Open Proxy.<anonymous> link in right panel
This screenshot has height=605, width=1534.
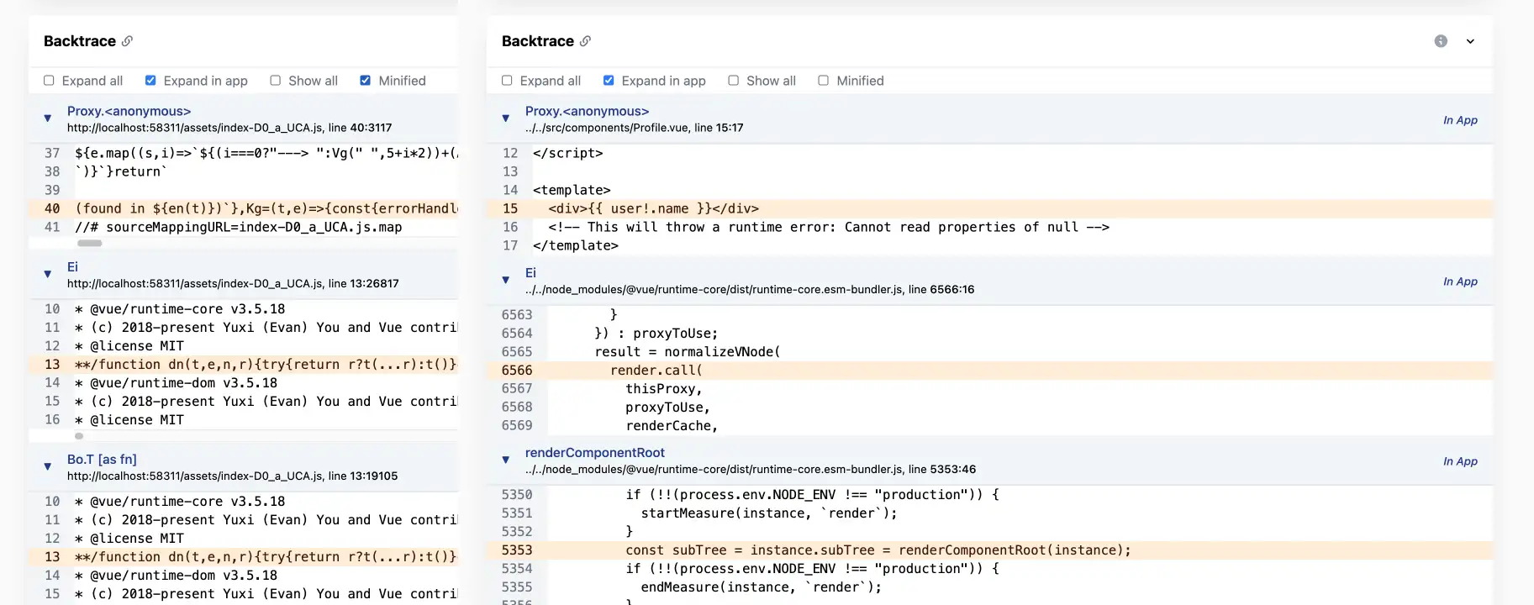click(588, 111)
